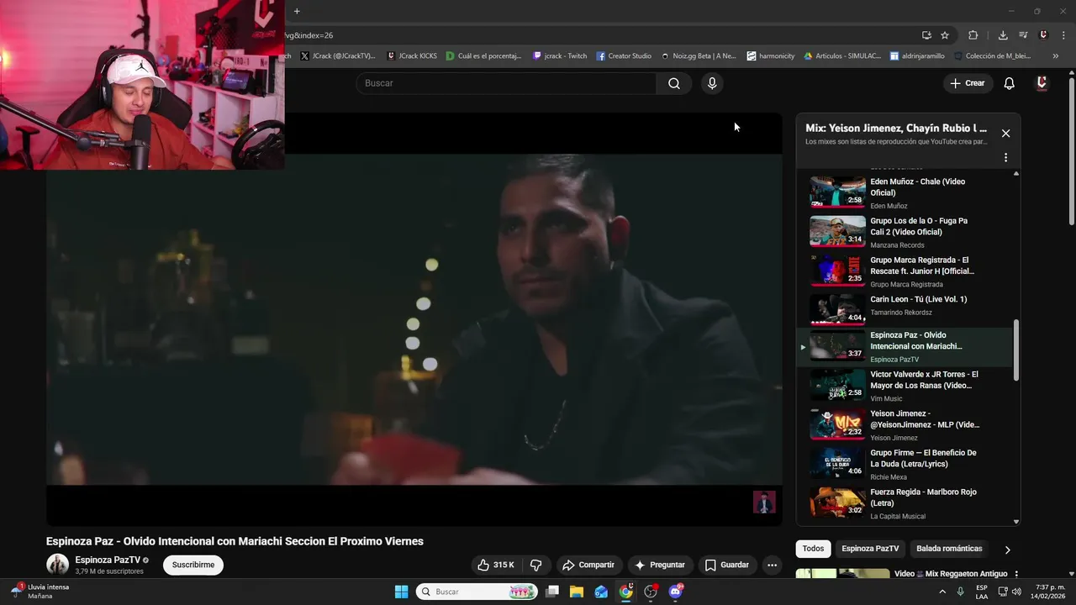Click the YouTube search magnifier button
The height and width of the screenshot is (605, 1076).
(x=674, y=83)
